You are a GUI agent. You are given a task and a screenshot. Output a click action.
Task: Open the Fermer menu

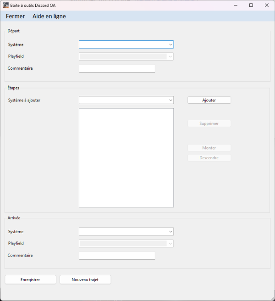point(15,16)
